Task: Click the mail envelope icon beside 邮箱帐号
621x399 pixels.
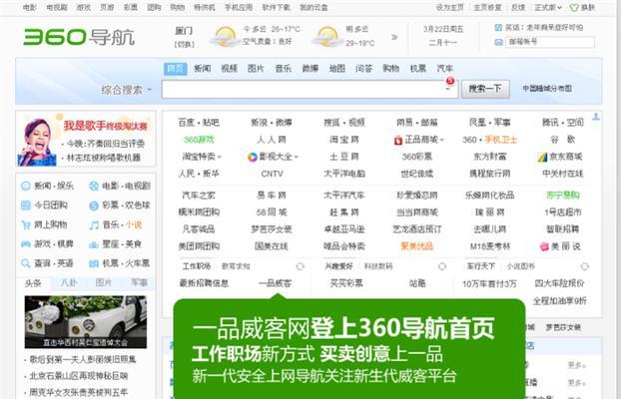Action: point(499,42)
